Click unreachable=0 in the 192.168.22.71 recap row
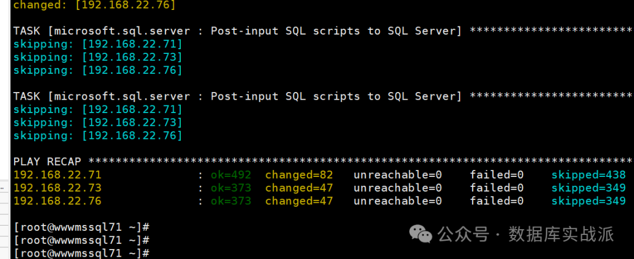The height and width of the screenshot is (259, 634). pos(397,175)
